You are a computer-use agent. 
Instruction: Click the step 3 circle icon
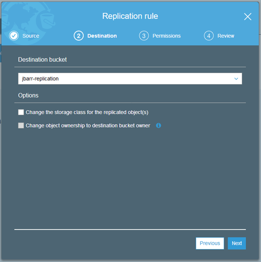point(144,36)
